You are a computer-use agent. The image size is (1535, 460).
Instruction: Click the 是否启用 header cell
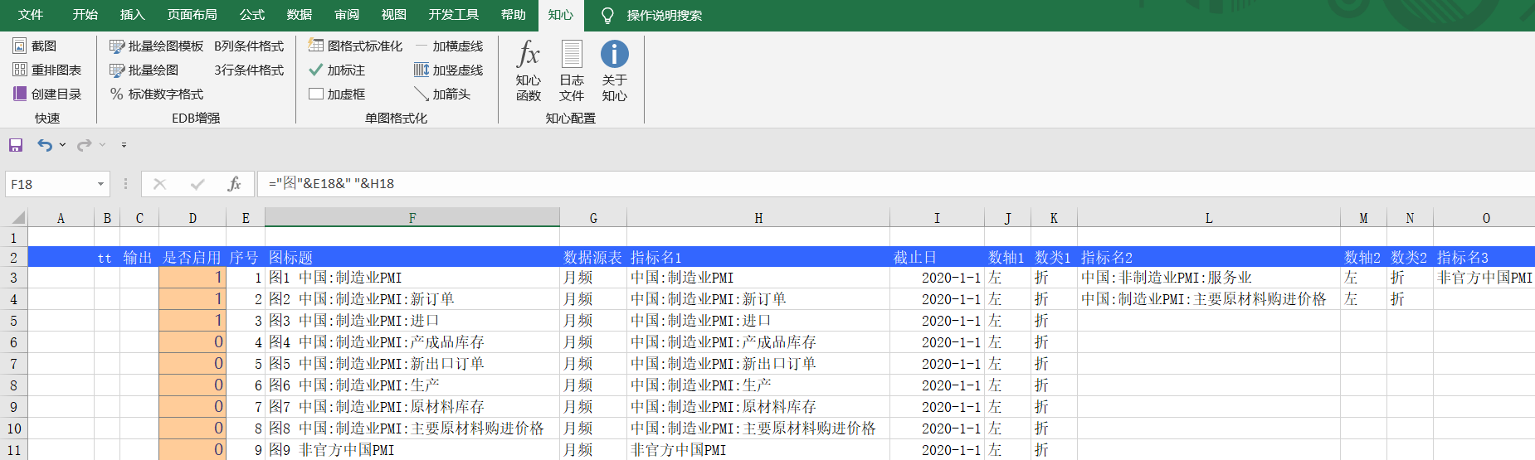[x=192, y=257]
